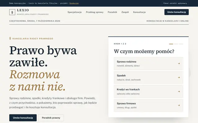Click 'Konsultacje w kancelarii i online' text

[168, 21]
